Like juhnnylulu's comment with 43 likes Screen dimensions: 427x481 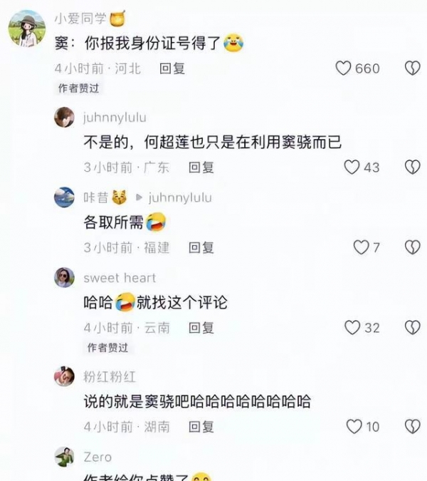point(352,167)
